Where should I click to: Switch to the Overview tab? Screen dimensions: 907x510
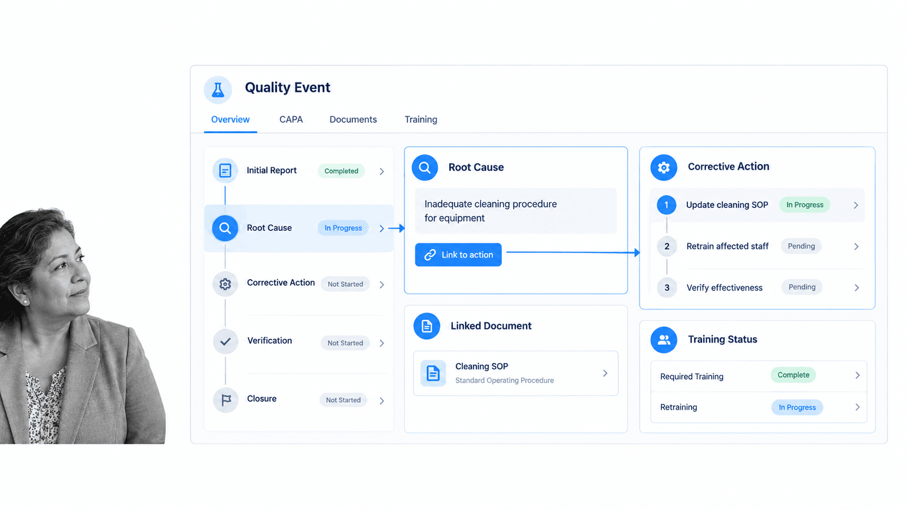pyautogui.click(x=231, y=120)
